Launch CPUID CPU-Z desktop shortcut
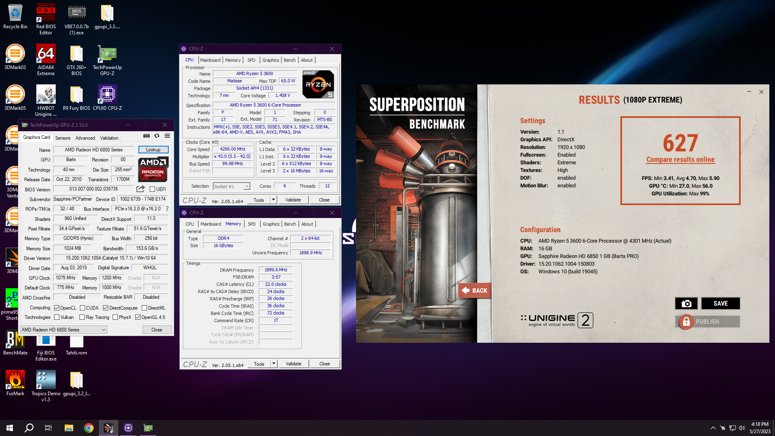This screenshot has height=436, width=775. coord(107,98)
